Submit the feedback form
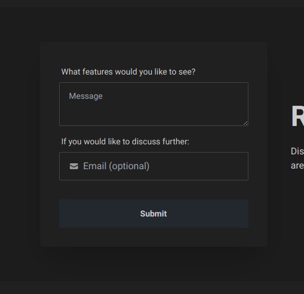 (x=154, y=214)
